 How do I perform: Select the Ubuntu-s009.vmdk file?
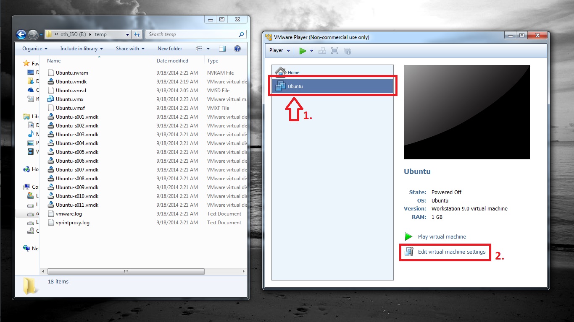(x=77, y=187)
